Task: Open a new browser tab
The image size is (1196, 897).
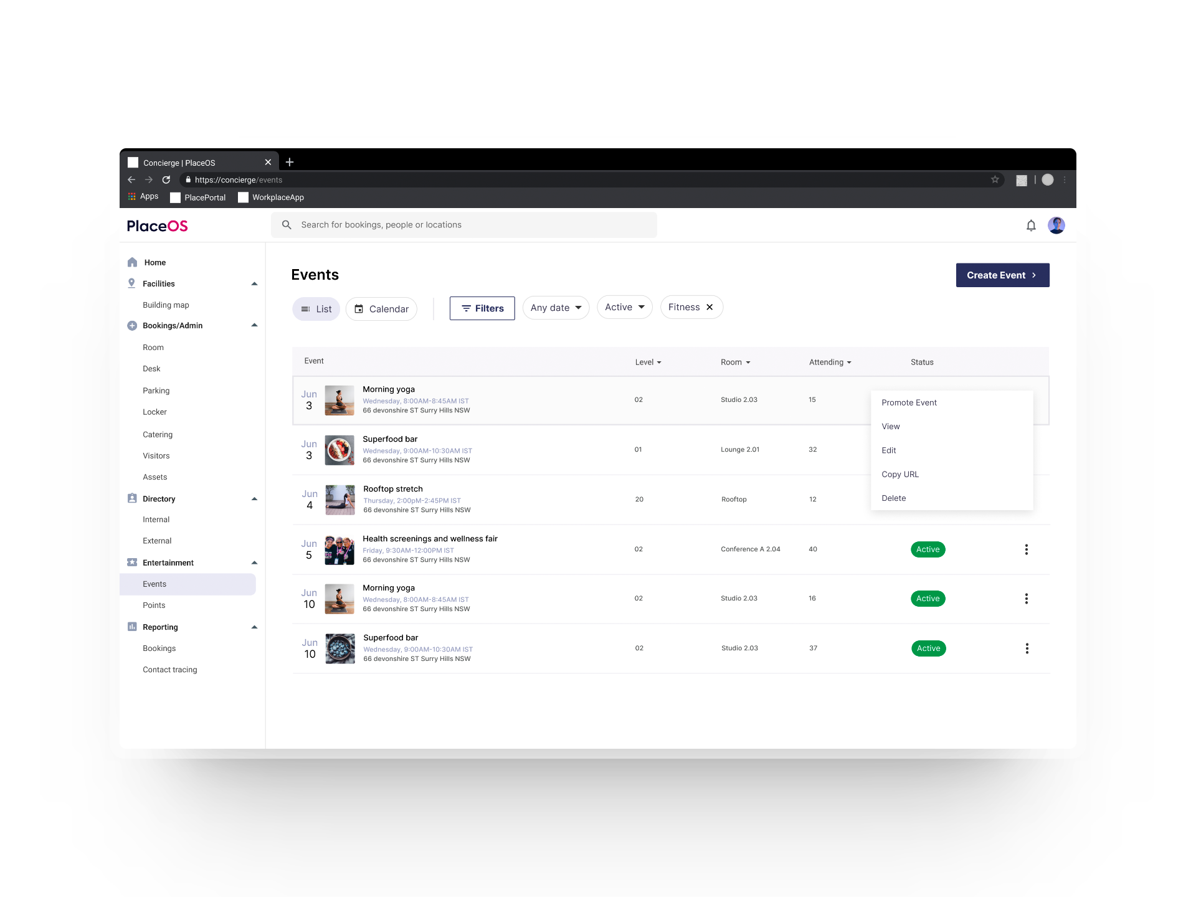Action: pyautogui.click(x=290, y=162)
